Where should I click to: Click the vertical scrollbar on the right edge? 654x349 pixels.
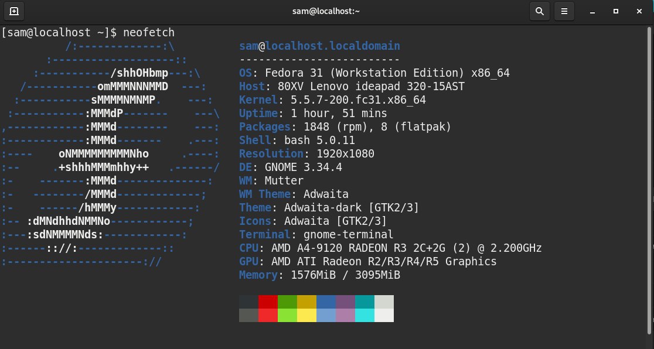pos(650,176)
